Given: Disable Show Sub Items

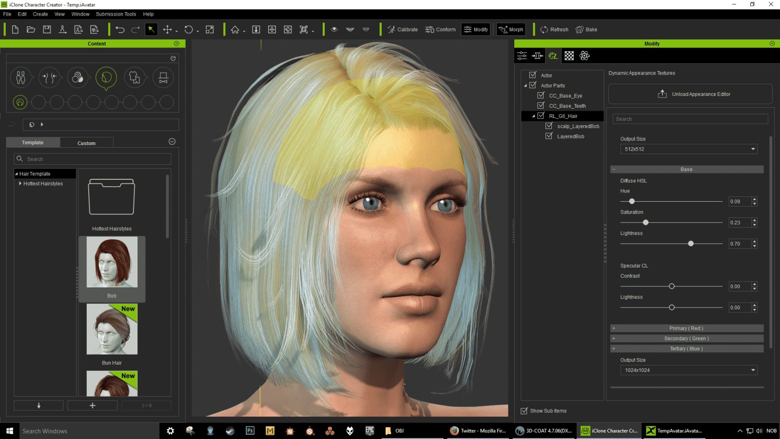Looking at the screenshot, I should click(x=523, y=411).
